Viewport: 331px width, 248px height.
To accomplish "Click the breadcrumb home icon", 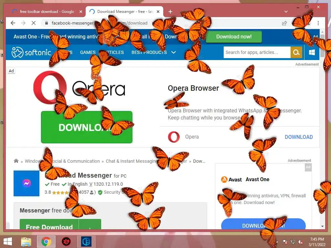I will [x=16, y=161].
